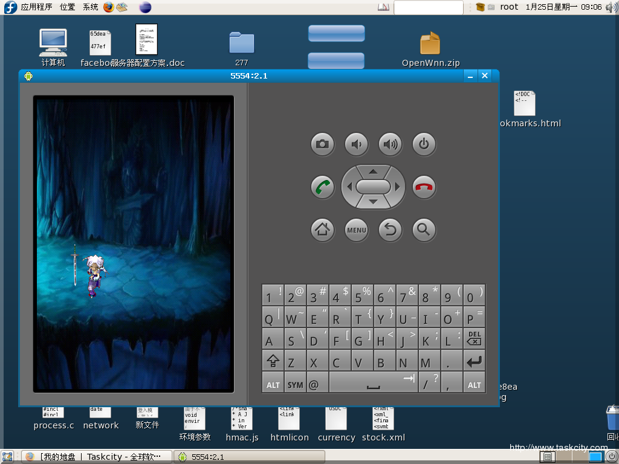Click the D-pad left arrow
619x464 pixels.
(349, 187)
